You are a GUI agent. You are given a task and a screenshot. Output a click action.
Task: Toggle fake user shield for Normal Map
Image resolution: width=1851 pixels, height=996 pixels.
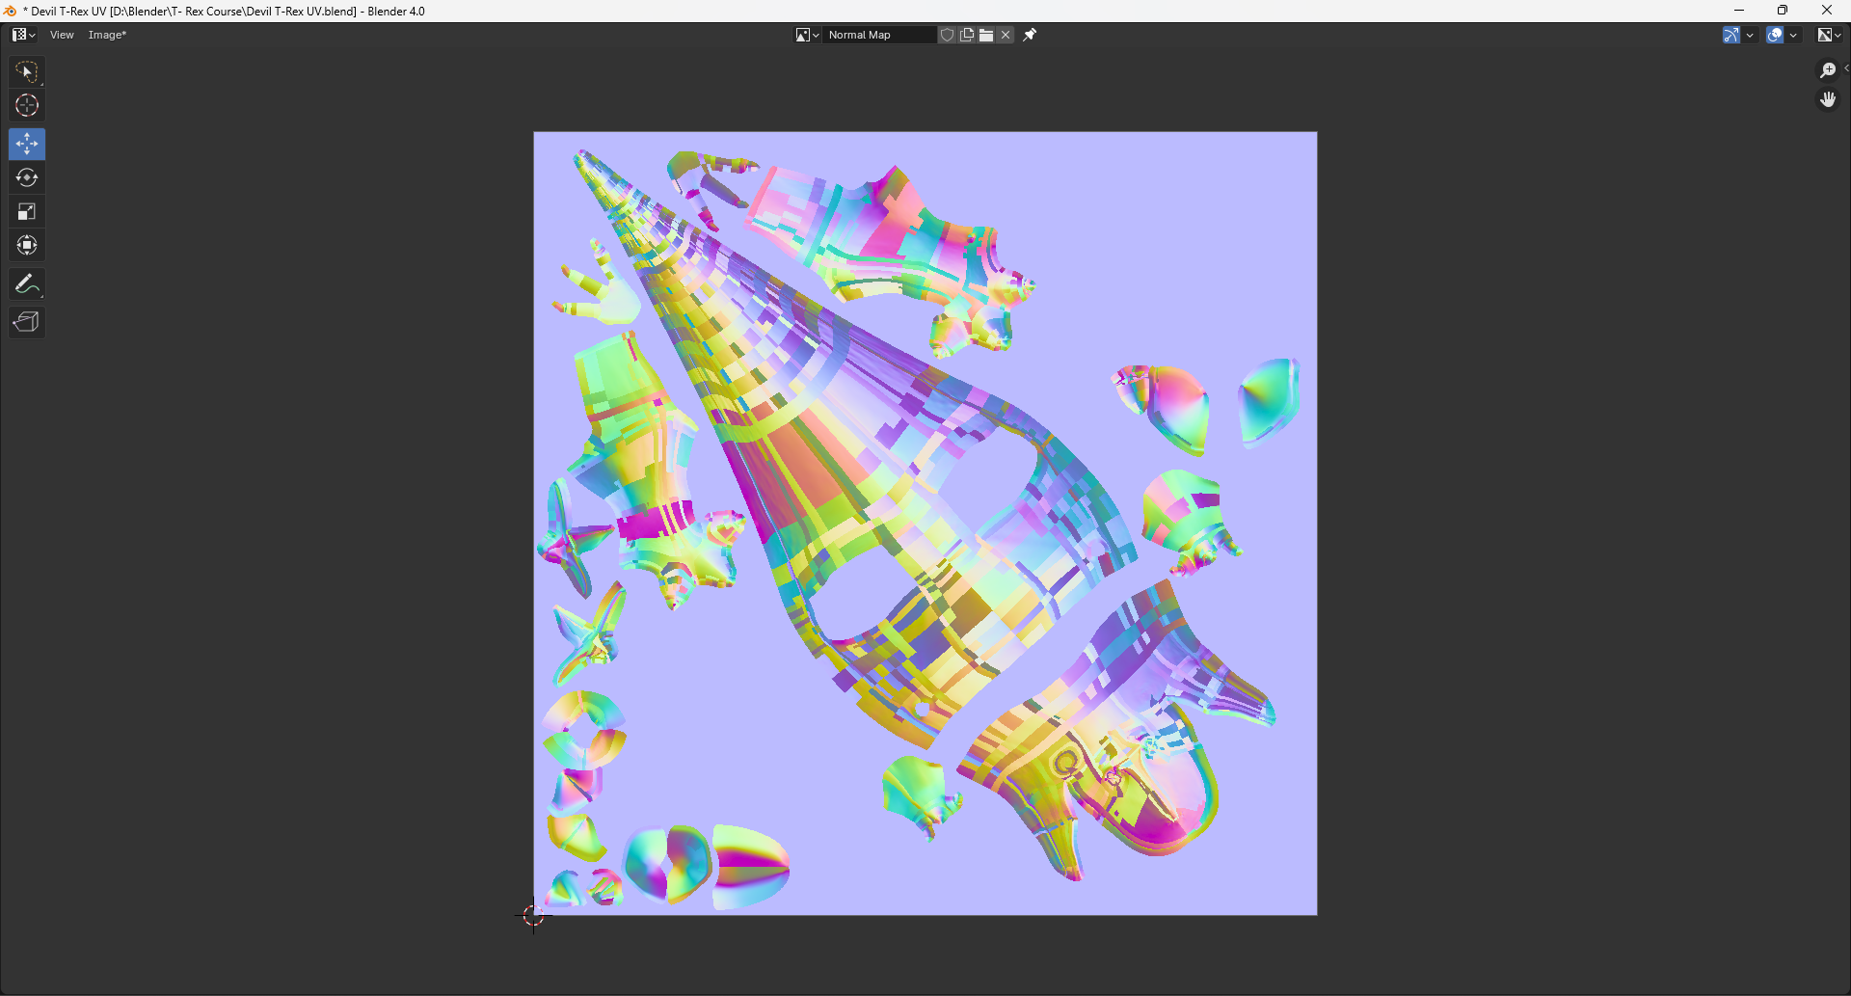[x=948, y=35]
